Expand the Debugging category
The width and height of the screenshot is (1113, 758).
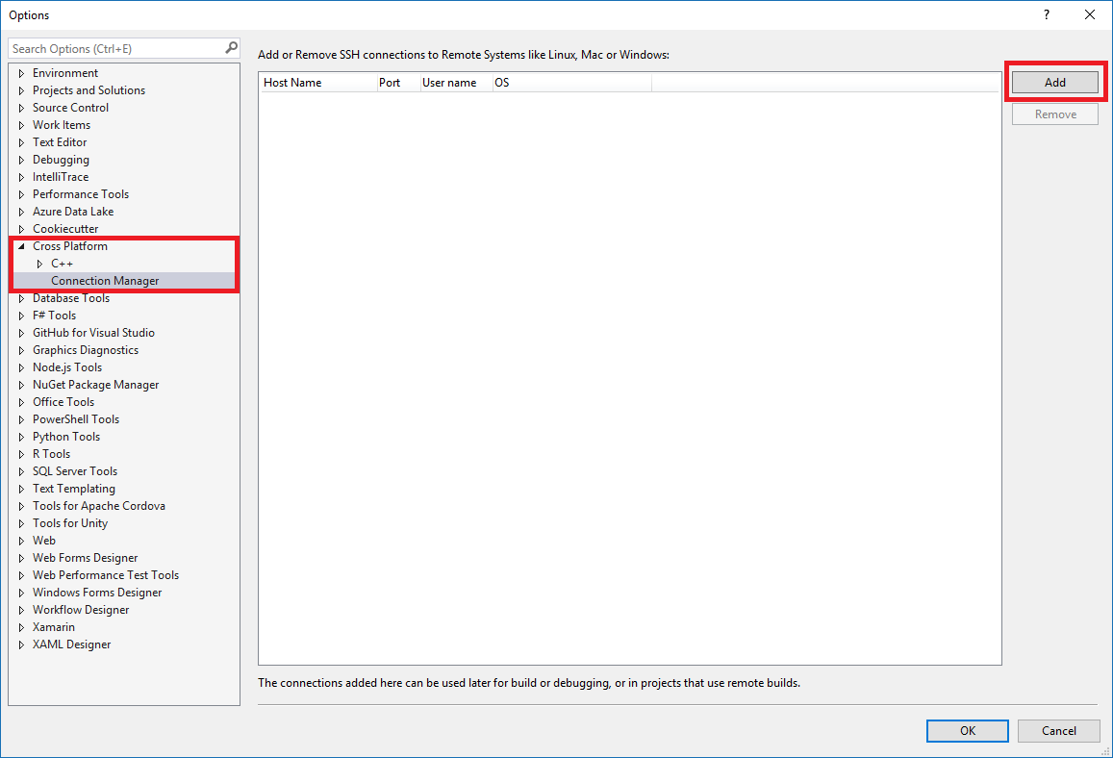pyautogui.click(x=21, y=160)
